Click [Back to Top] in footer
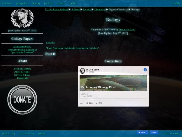 tap(9, 134)
